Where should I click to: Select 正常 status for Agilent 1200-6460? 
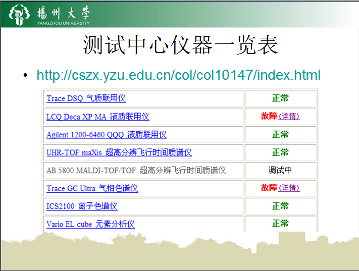point(280,135)
